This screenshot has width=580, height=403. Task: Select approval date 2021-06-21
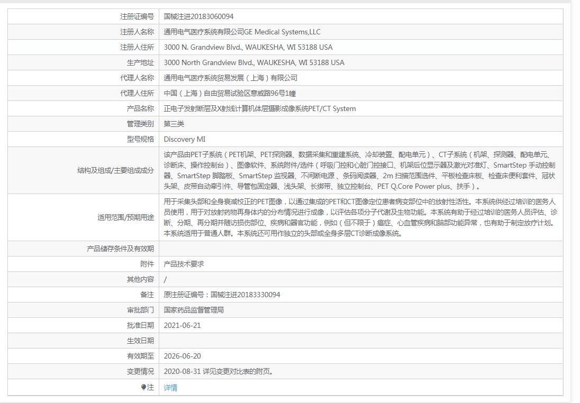pos(183,325)
